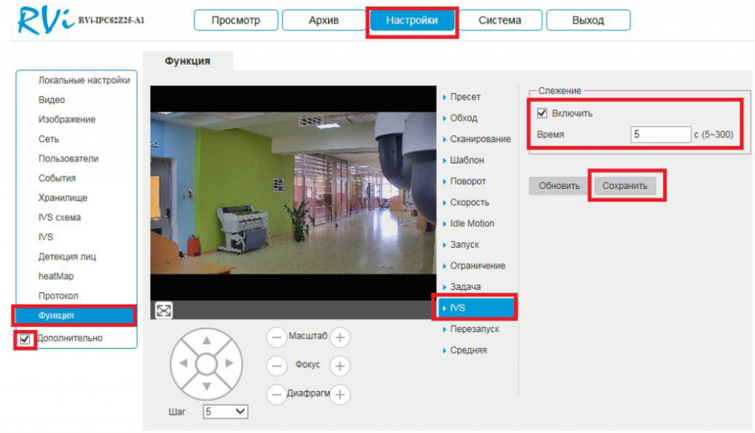Toggle the Дополнительно checkbox
This screenshot has width=755, height=433.
pyautogui.click(x=26, y=339)
